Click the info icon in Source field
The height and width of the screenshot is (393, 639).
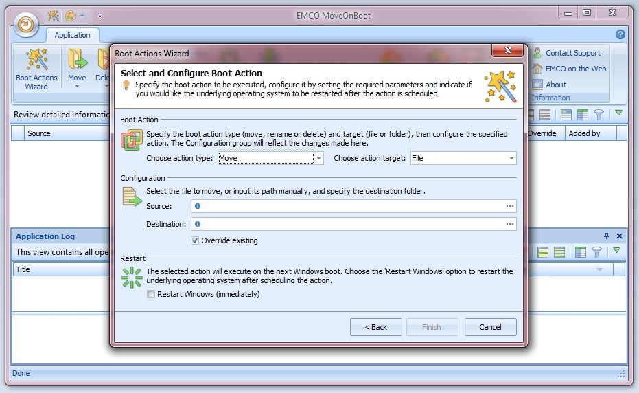198,206
